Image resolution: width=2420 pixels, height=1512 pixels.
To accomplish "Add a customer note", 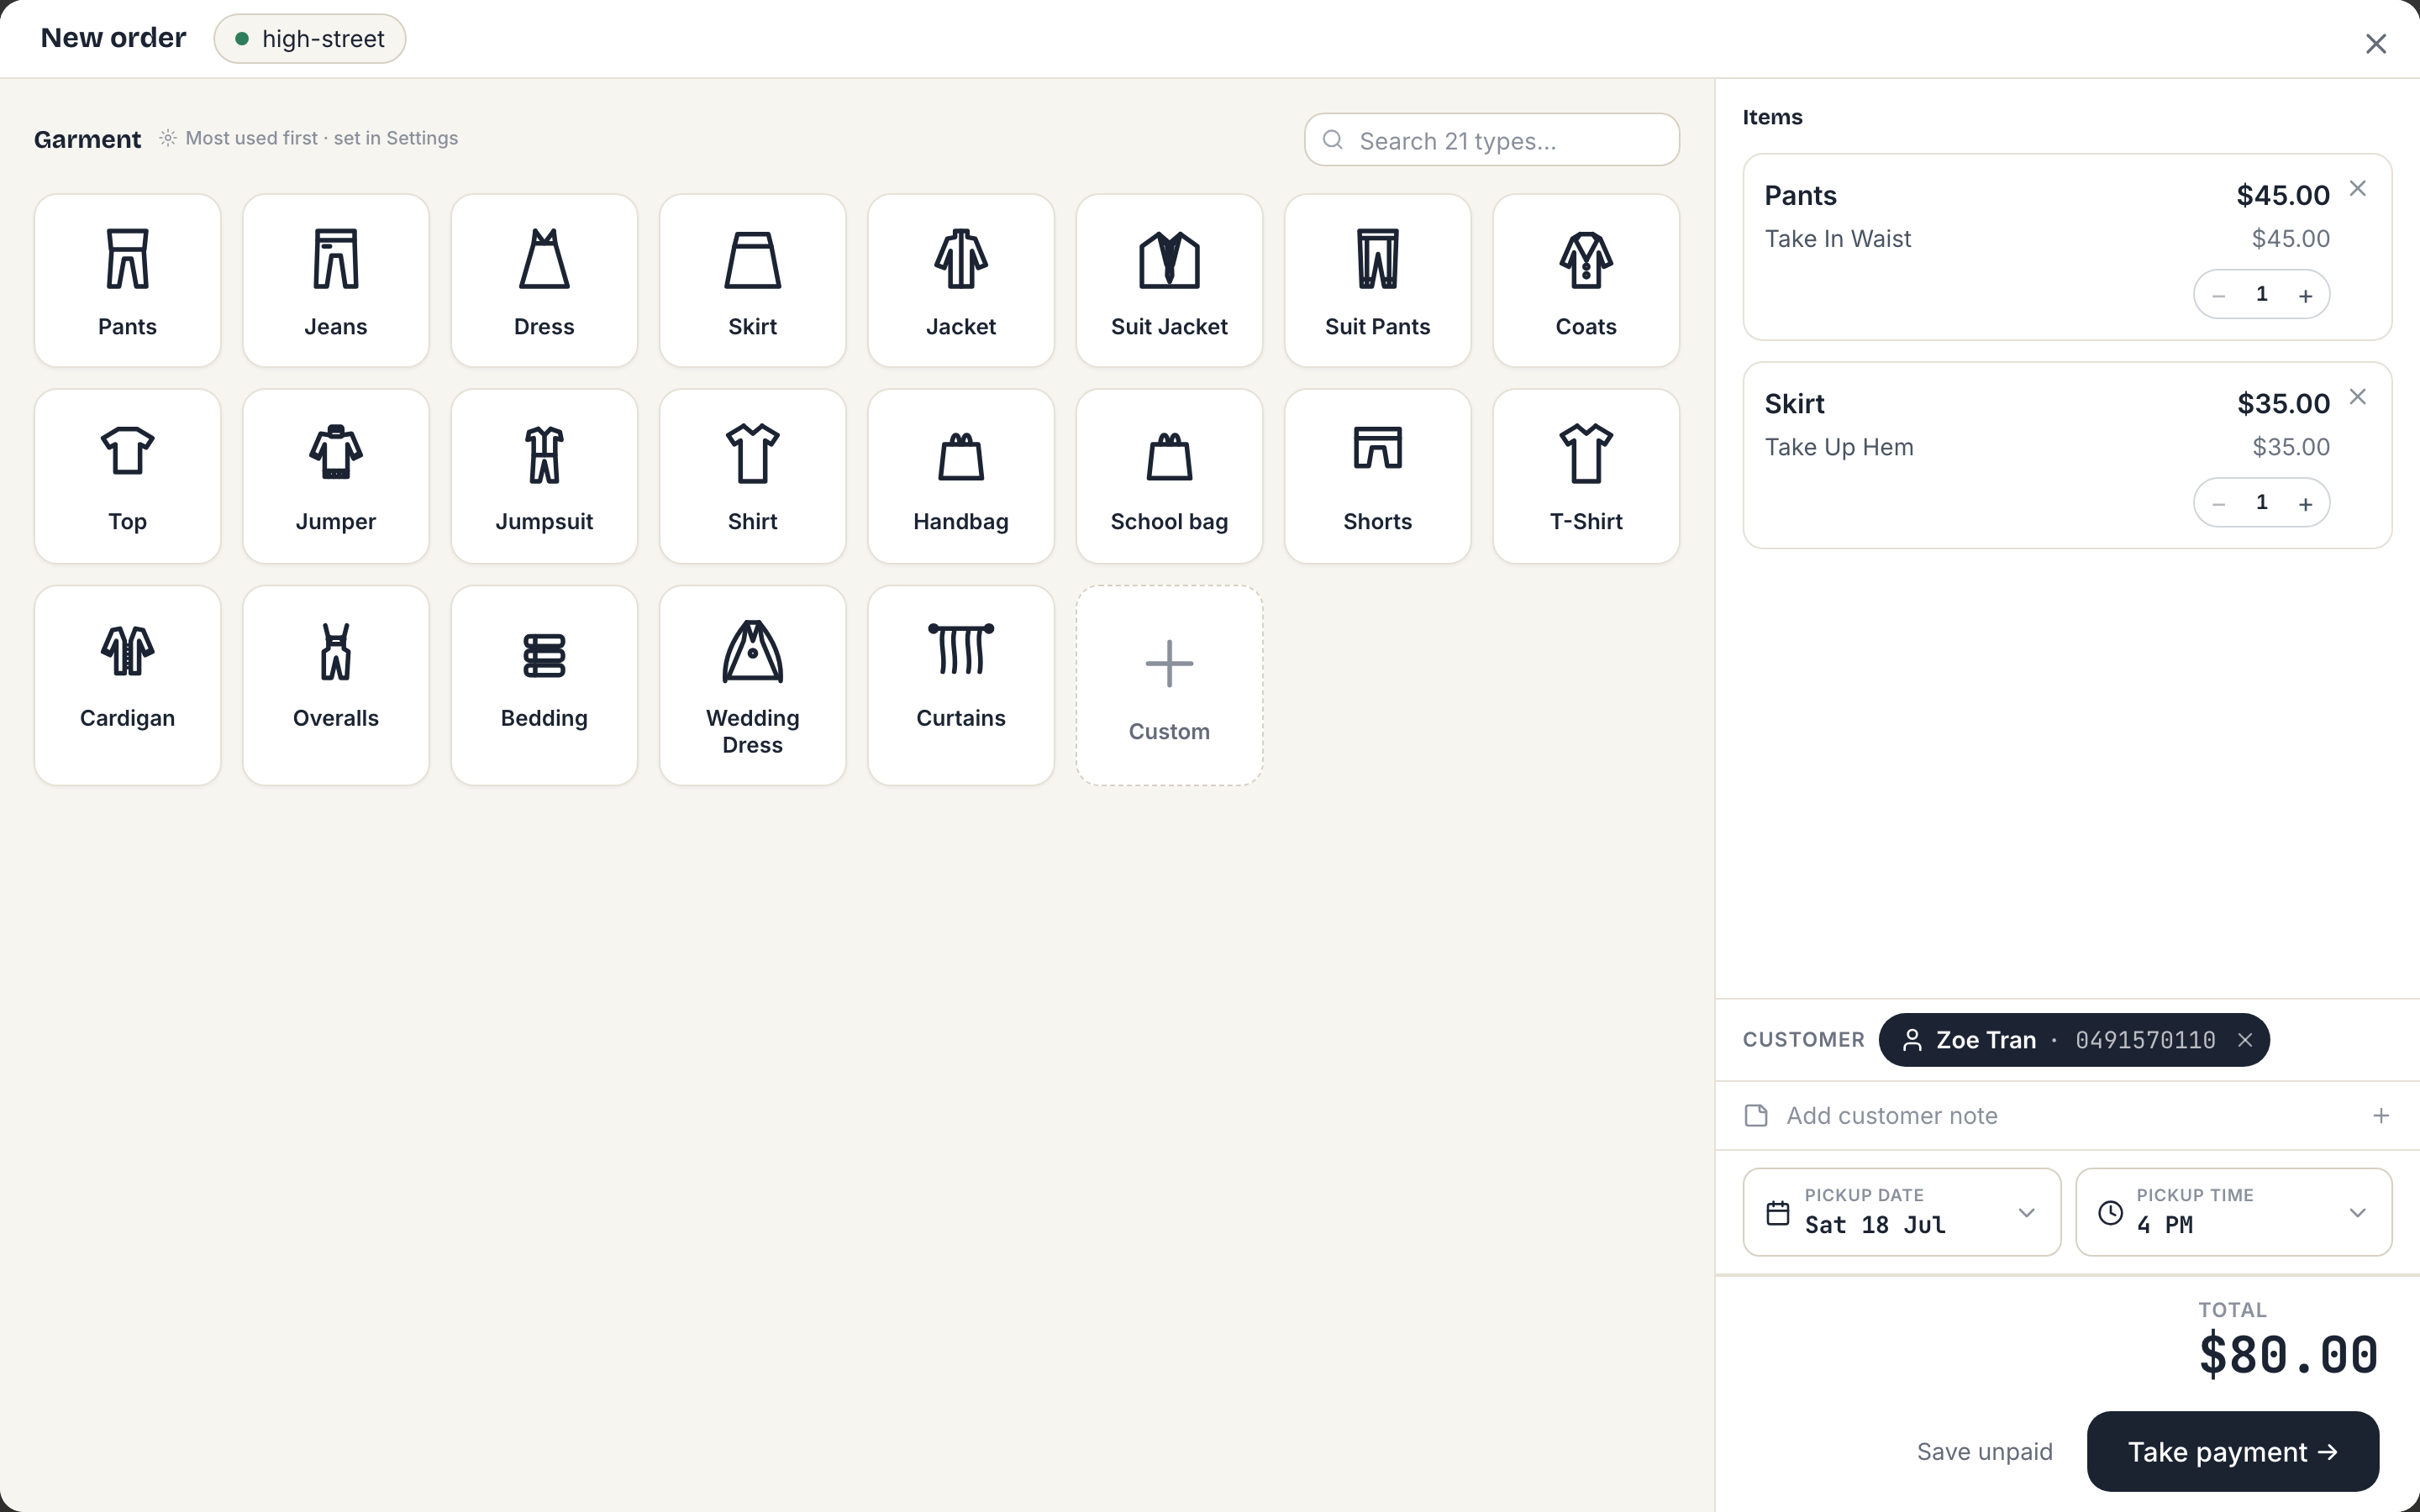I will click(2067, 1116).
